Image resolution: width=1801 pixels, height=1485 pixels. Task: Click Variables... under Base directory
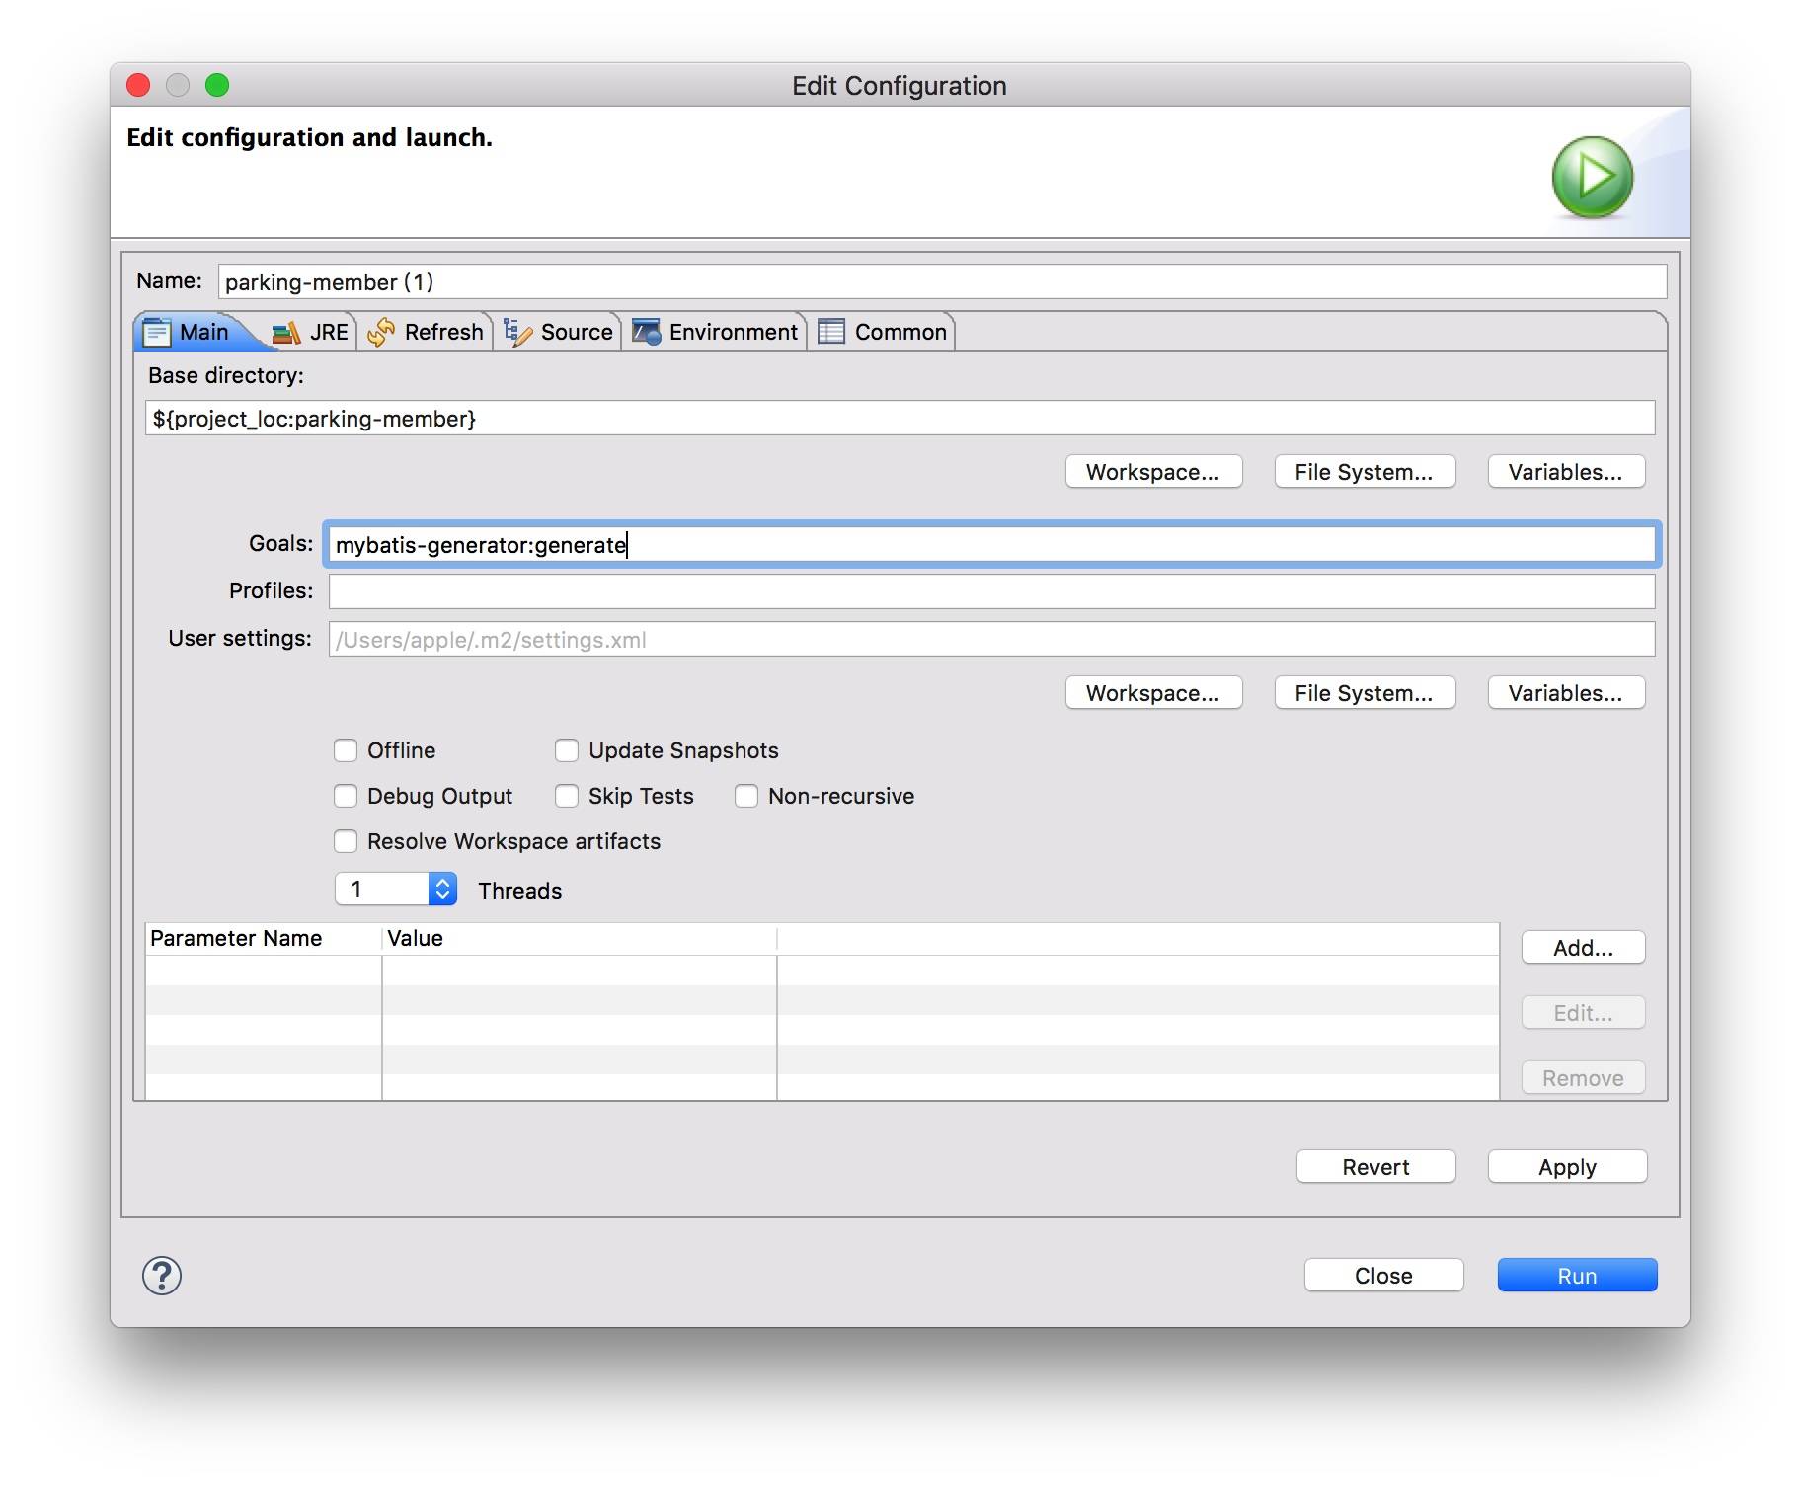pos(1565,472)
